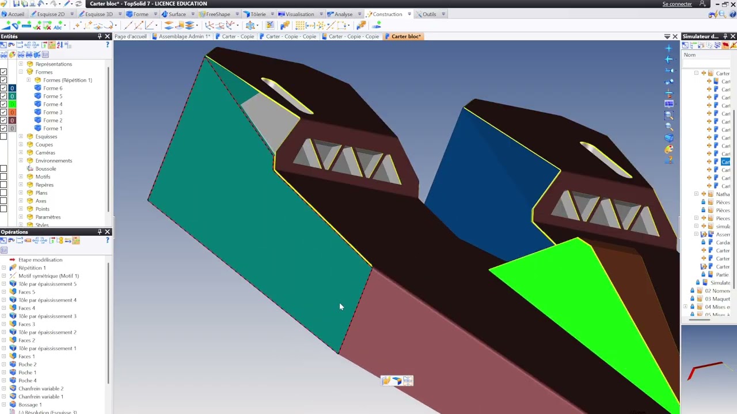Expand the Caméras folder node
737x414 pixels.
[21, 152]
